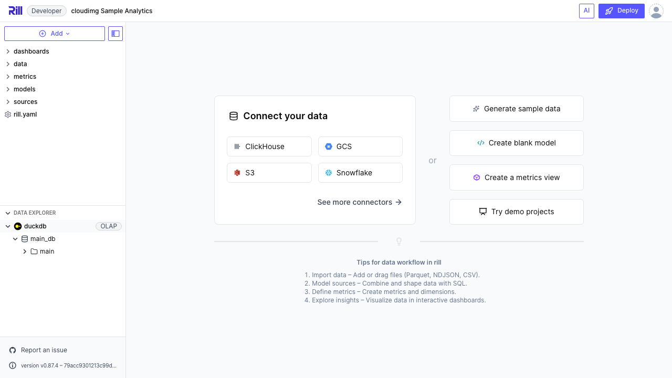Collapse the main_db database
The width and height of the screenshot is (672, 378).
click(x=15, y=239)
